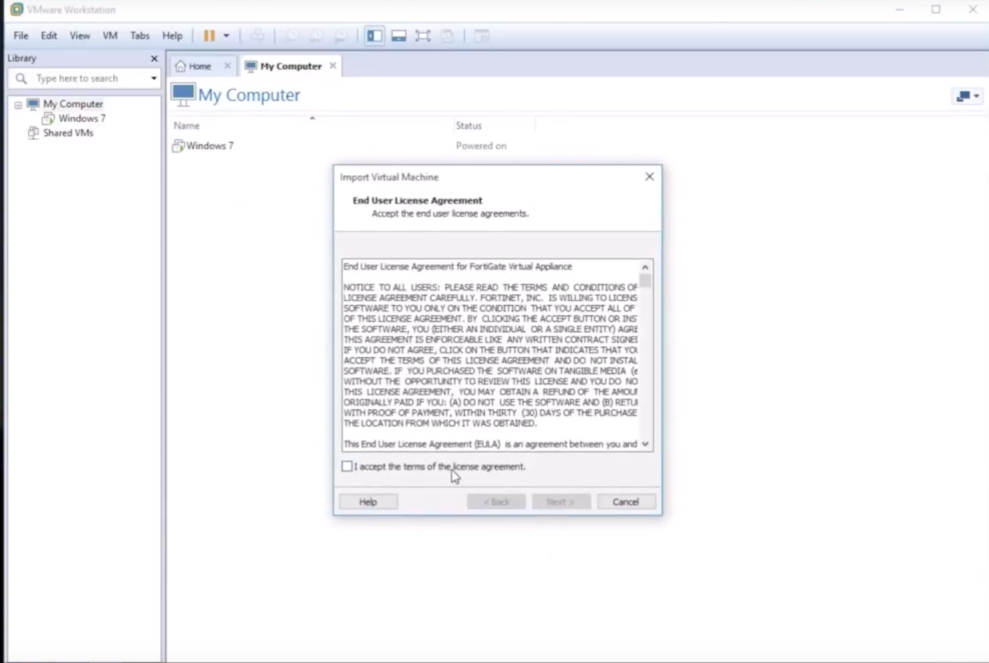Collapse the My Computer tree node

pos(18,105)
